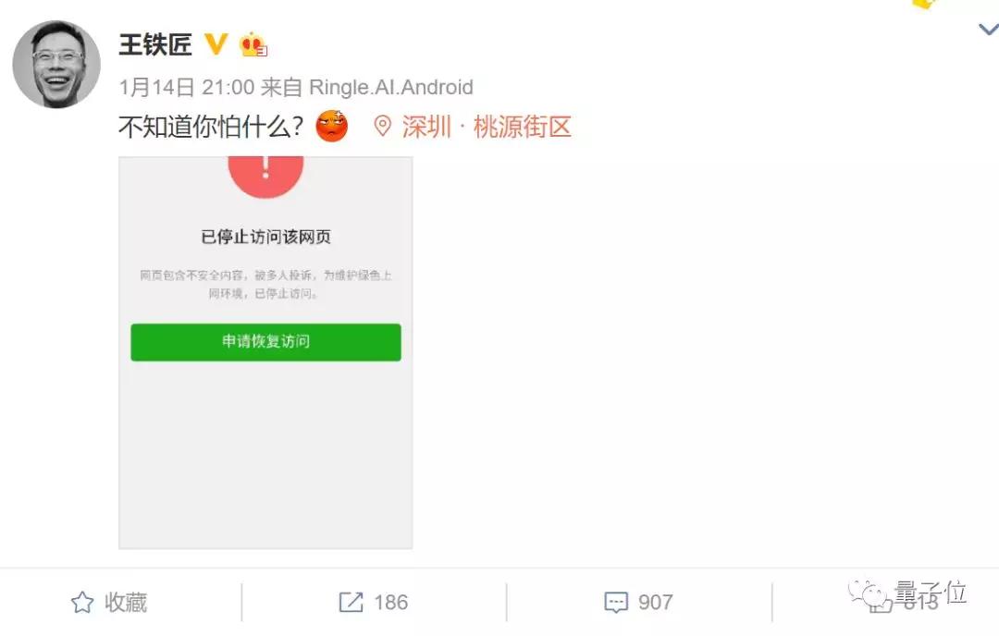
Task: Click the crown membership badge icon
Action: (253, 44)
